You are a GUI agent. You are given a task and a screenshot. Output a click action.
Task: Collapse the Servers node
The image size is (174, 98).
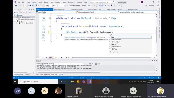click(x=15, y=21)
